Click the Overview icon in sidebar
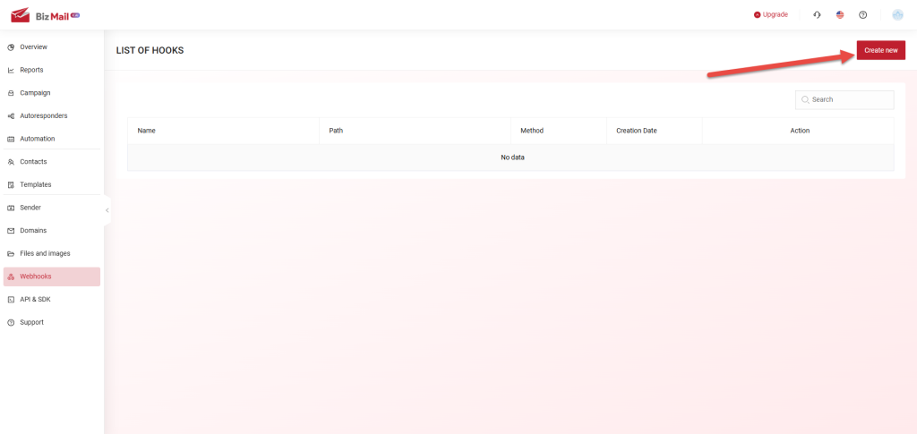This screenshot has width=917, height=434. [x=11, y=47]
